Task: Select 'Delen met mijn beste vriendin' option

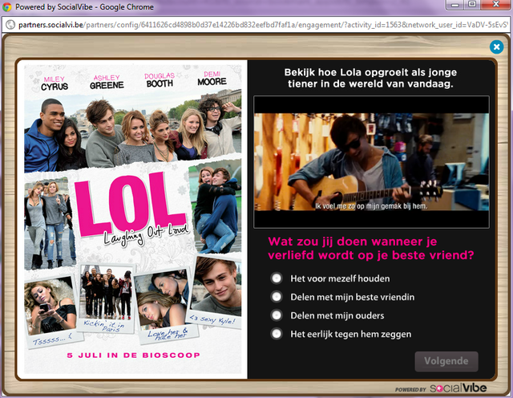Action: [x=277, y=297]
